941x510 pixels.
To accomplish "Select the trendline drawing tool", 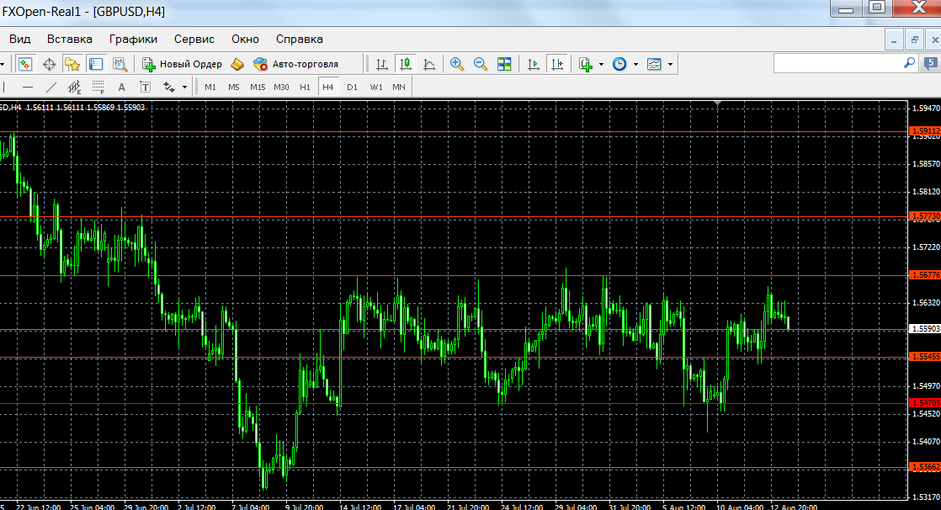I will [x=51, y=87].
